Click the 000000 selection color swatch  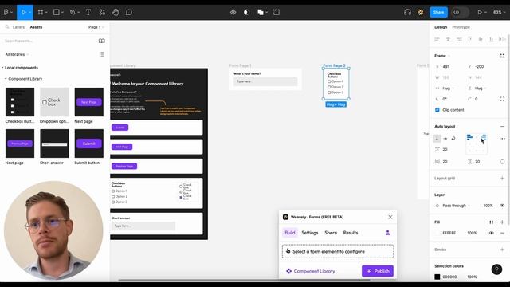[x=437, y=277]
